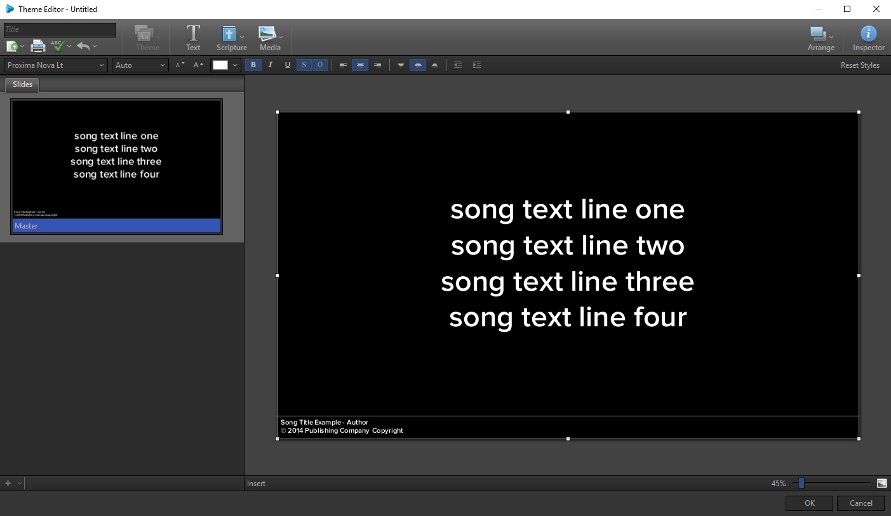Screen dimensions: 891x516
Task: Confirm changes with the OK button
Action: [809, 503]
